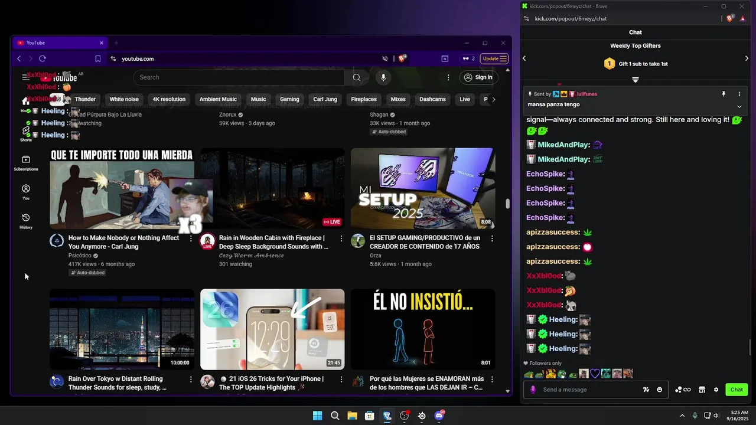
Task: Open media control icon in YouTube toolbar
Action: 445,58
